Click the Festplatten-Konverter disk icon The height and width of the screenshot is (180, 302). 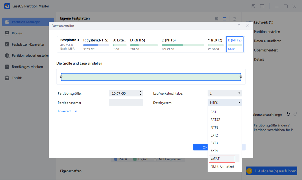click(x=7, y=44)
